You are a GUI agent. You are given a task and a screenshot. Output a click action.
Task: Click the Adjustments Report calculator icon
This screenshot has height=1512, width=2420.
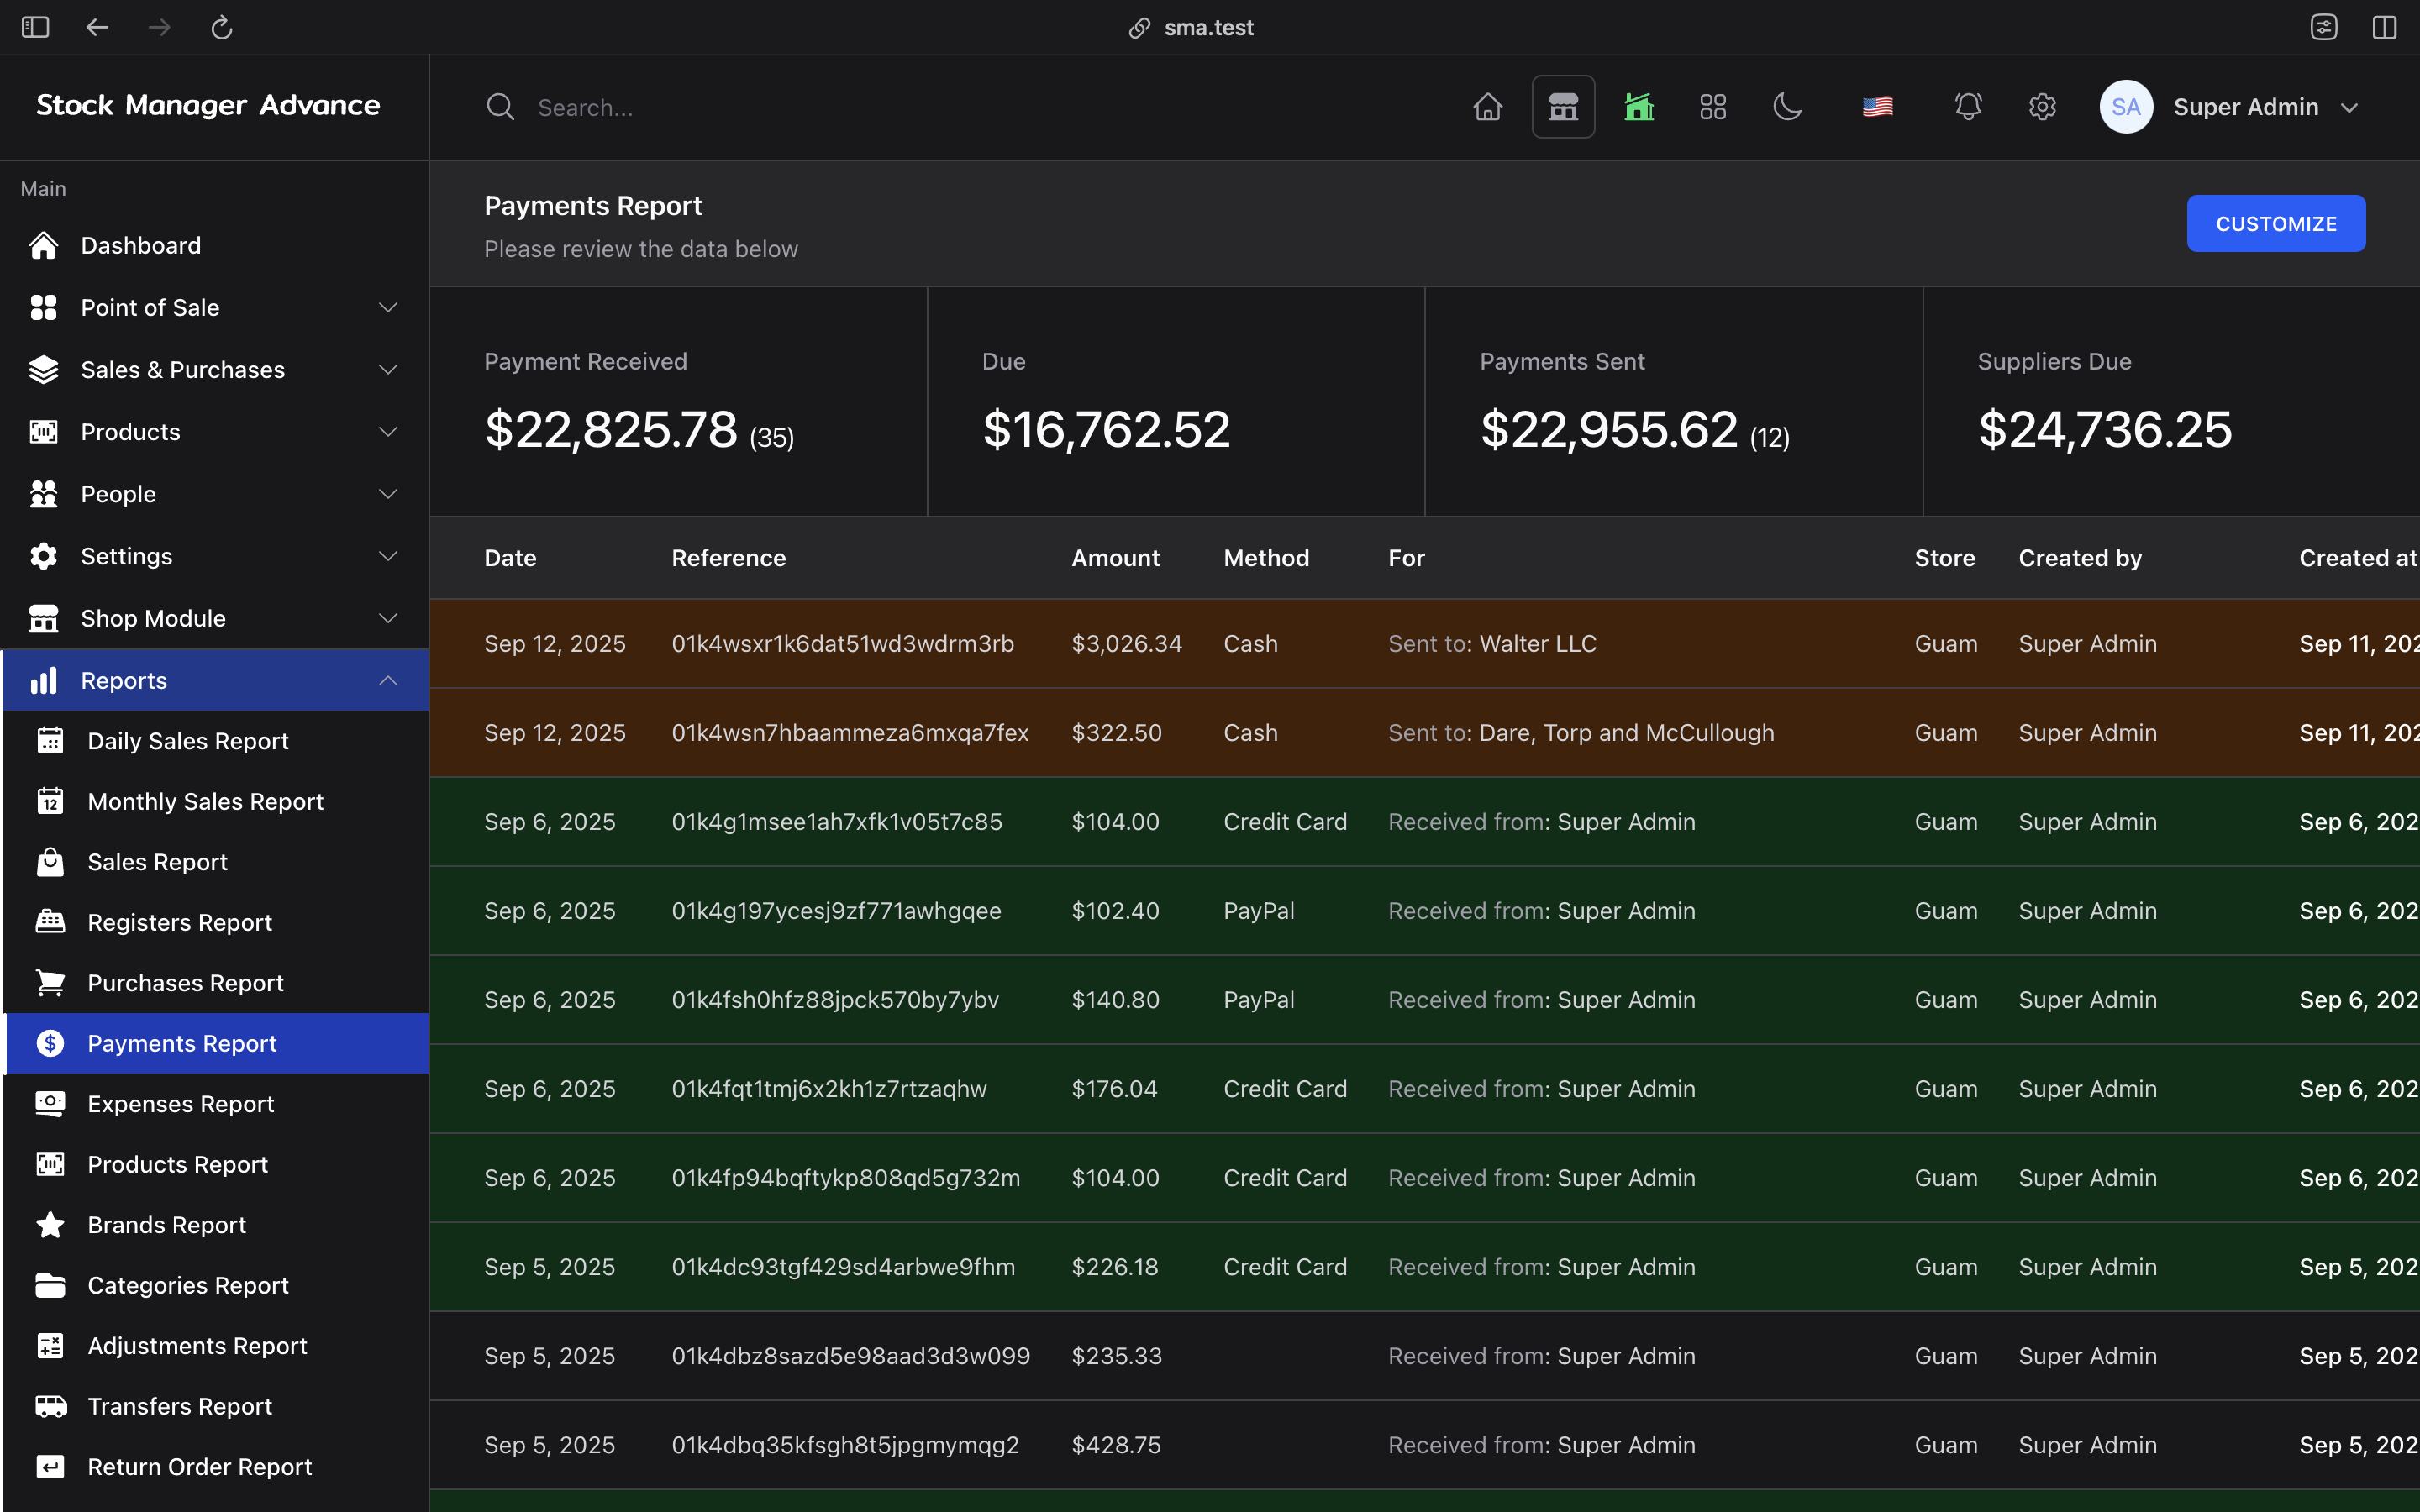click(x=50, y=1346)
